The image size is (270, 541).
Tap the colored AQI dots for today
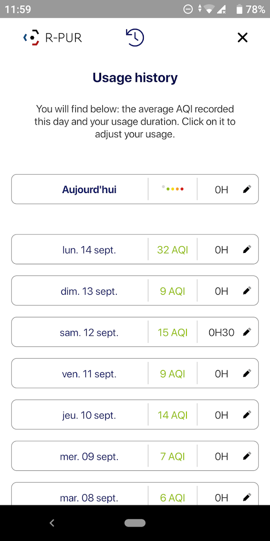point(173,189)
